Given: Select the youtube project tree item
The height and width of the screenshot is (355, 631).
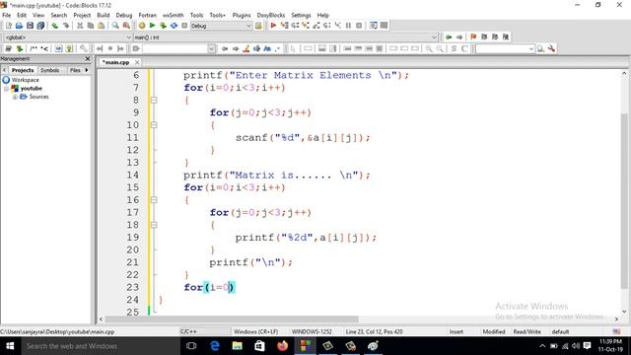Looking at the screenshot, I should (x=32, y=88).
